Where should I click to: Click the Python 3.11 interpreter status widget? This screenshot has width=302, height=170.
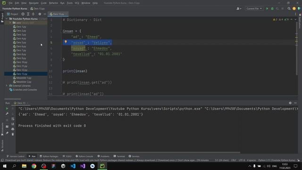(x=277, y=160)
